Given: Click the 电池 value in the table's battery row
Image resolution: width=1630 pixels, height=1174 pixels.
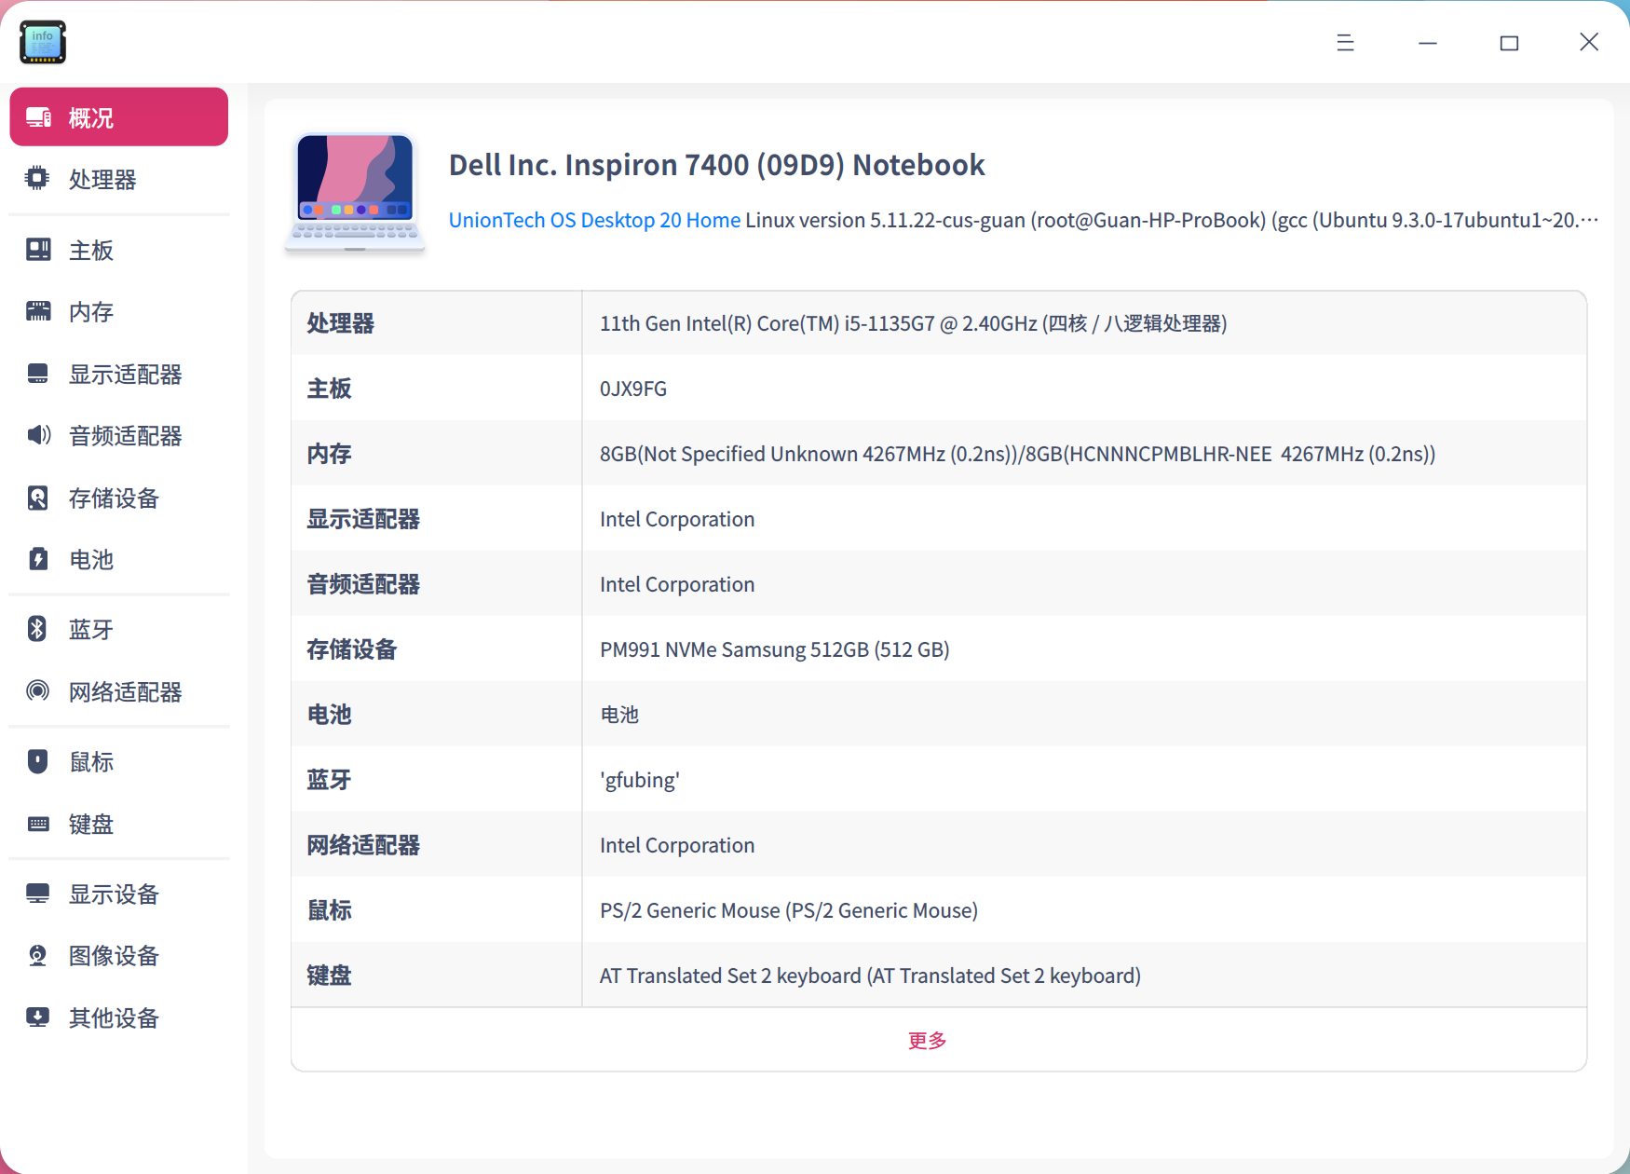Looking at the screenshot, I should [619, 715].
